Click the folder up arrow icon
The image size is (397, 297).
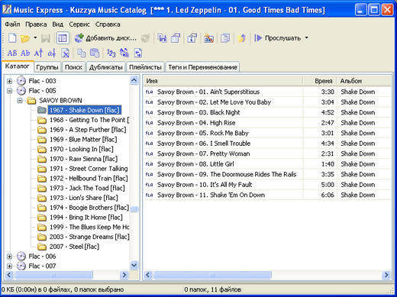tap(242, 38)
